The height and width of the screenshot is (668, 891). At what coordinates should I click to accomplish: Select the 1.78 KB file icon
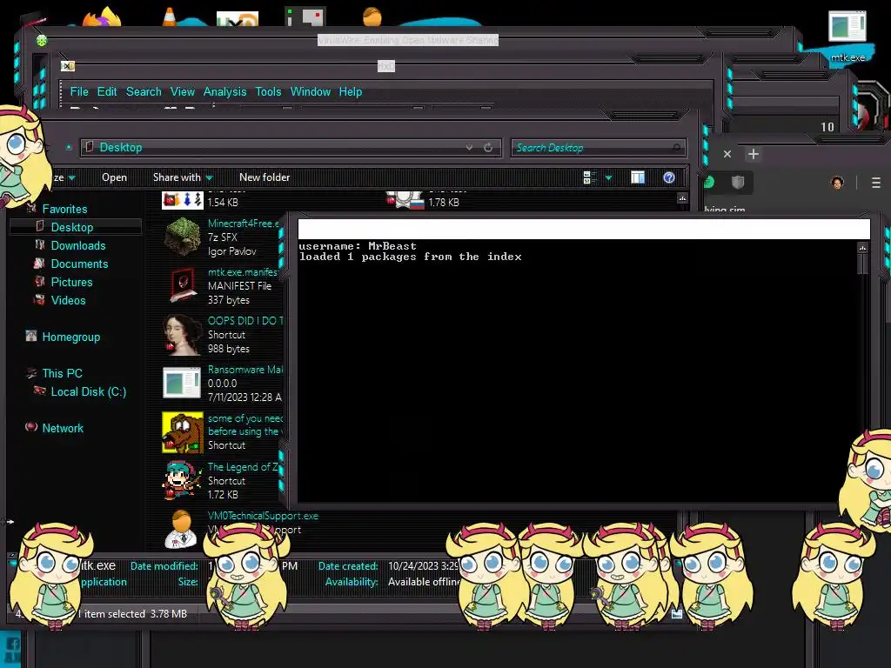405,201
